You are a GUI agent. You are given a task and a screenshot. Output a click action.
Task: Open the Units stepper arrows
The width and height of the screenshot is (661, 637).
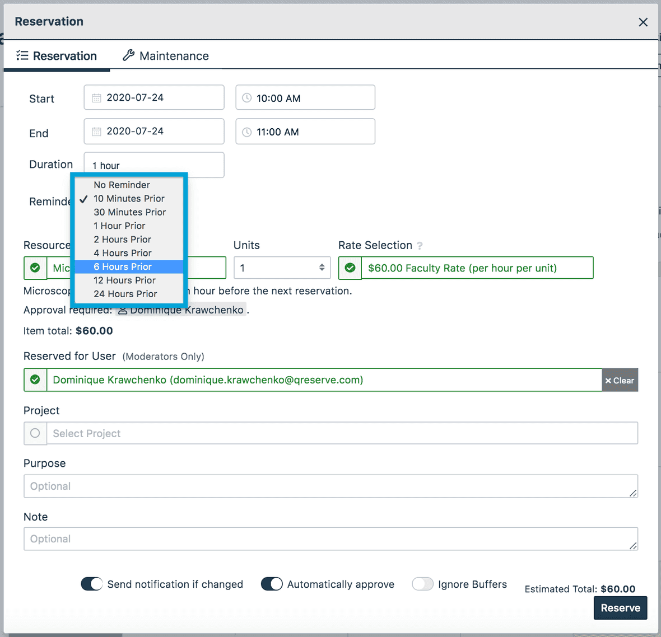pos(322,268)
